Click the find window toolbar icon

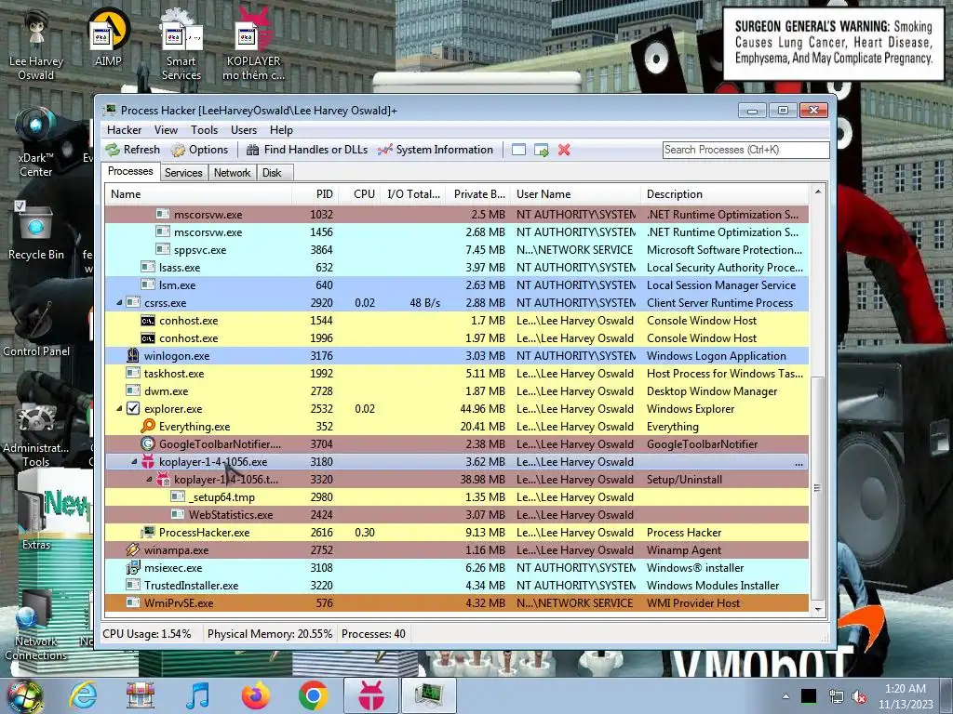click(518, 150)
